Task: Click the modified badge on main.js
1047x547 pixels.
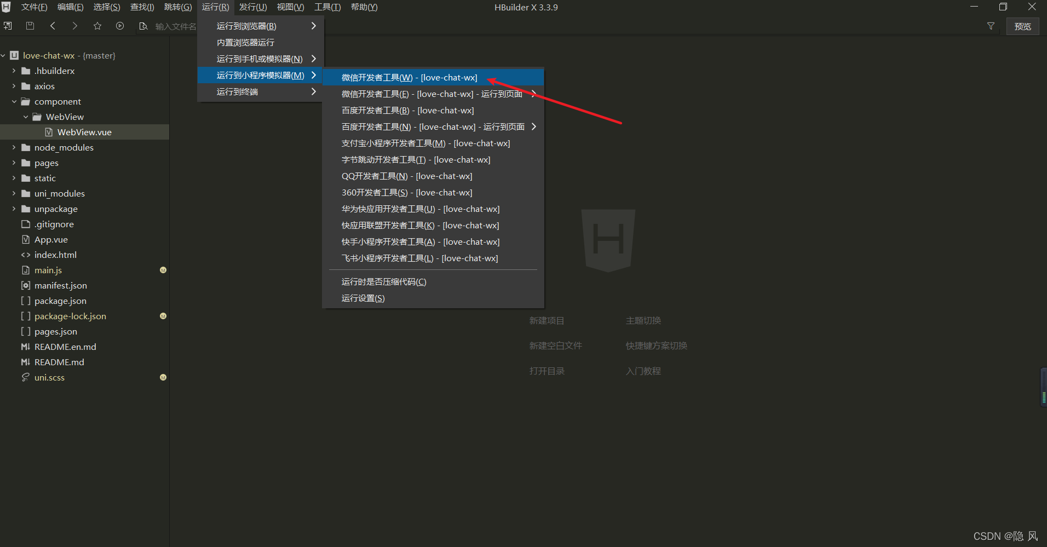Action: point(163,270)
